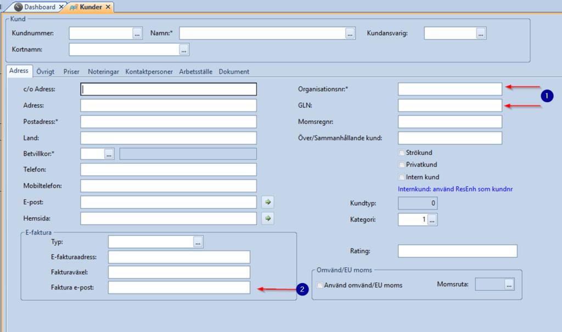Click into the Postadress field
562x332 pixels.
pyautogui.click(x=168, y=121)
